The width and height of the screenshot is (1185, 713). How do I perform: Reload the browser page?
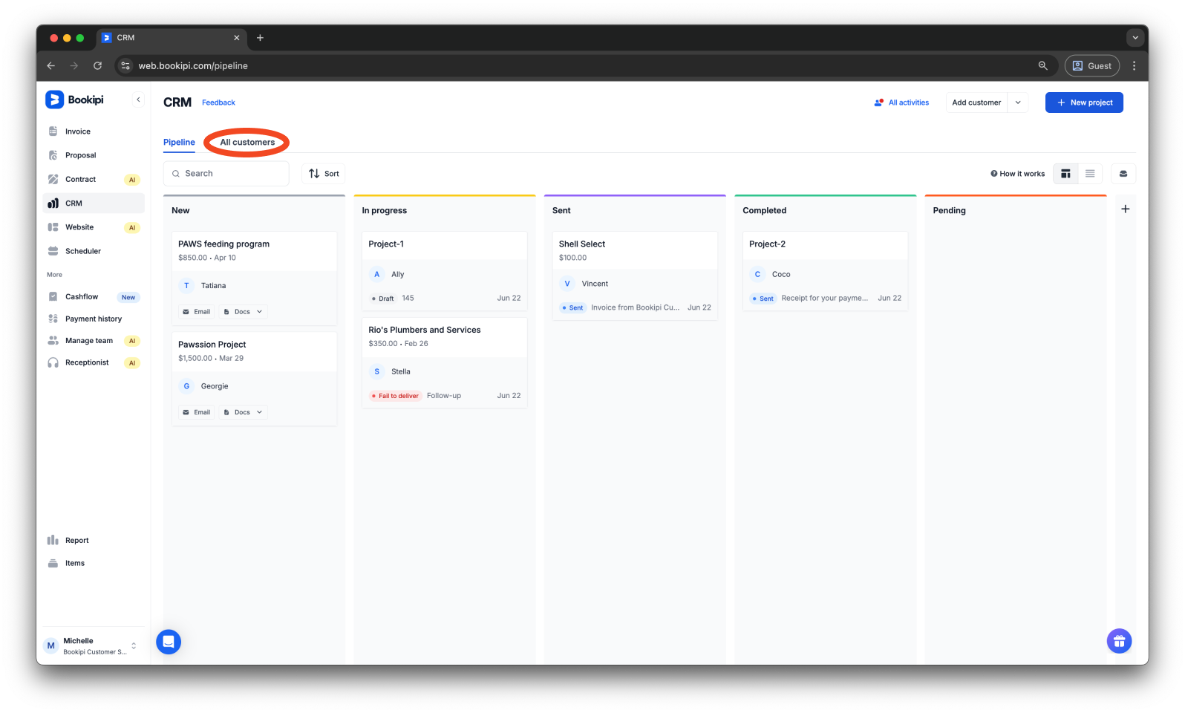(97, 66)
